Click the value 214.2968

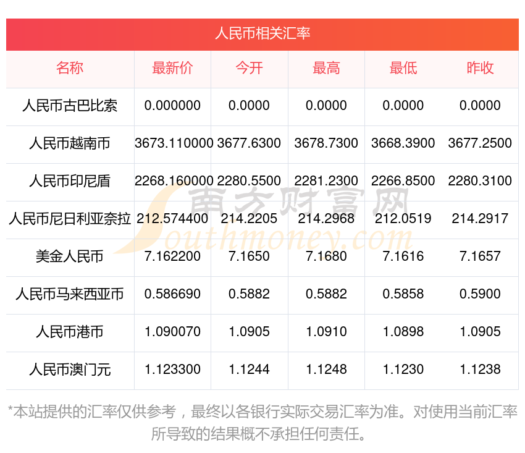point(326,219)
